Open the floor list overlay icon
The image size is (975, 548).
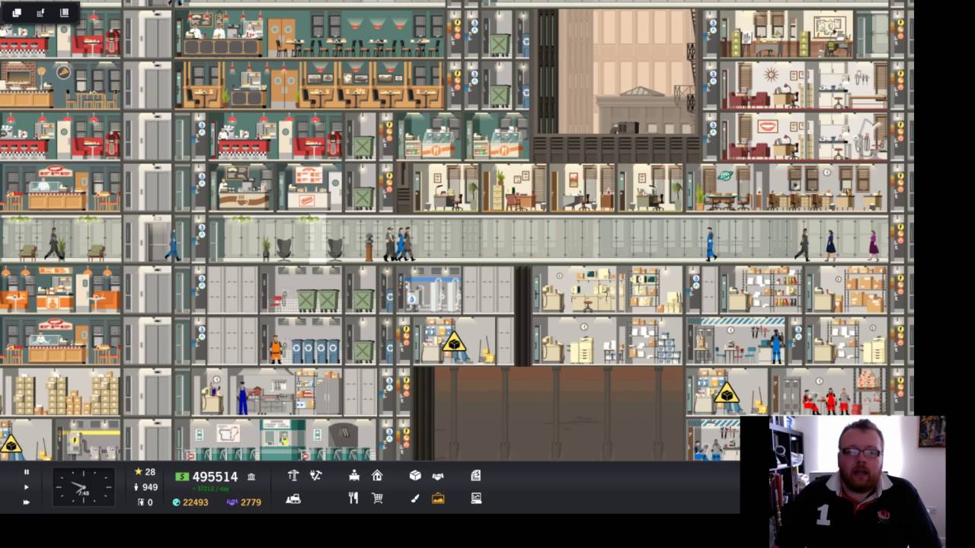click(x=64, y=12)
